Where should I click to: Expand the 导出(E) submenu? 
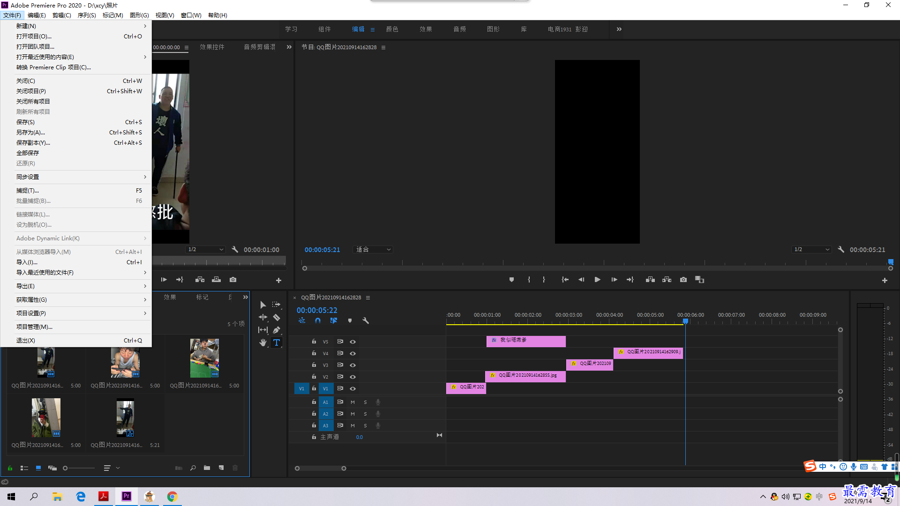76,286
